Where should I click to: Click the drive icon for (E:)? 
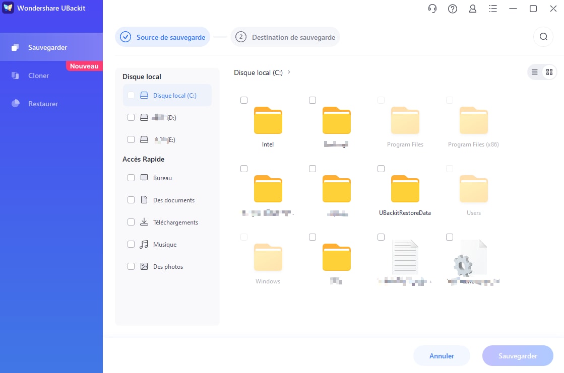144,139
